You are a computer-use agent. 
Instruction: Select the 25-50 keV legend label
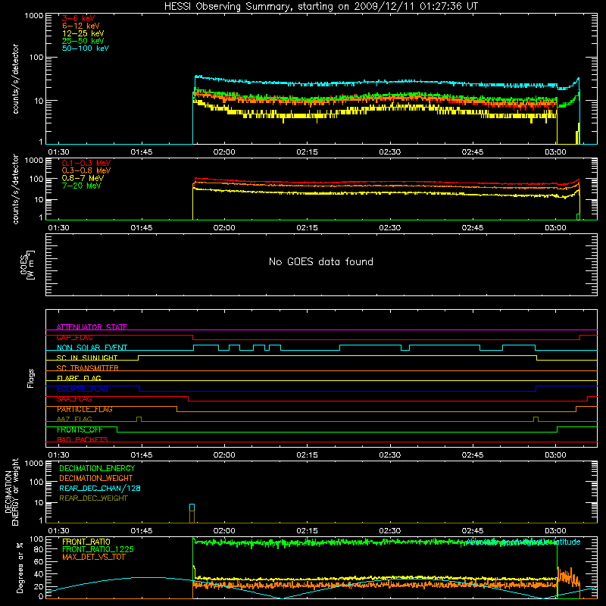click(83, 41)
